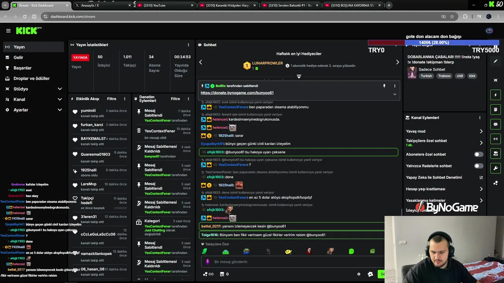
Task: Open Hesap yaşı kısıtlaması arrow
Action: click(481, 189)
